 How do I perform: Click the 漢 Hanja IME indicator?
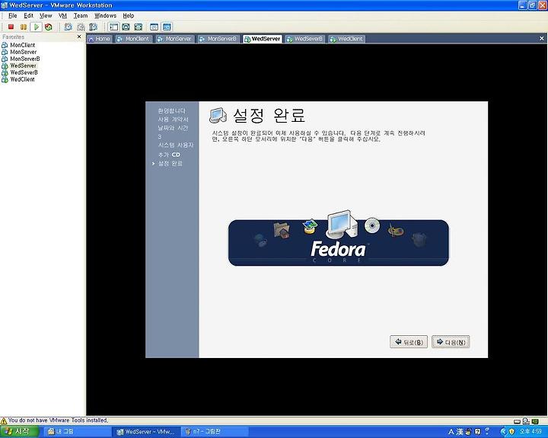point(460,432)
